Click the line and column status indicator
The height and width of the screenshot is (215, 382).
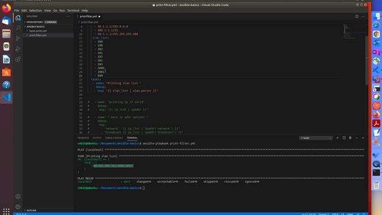pos(309,214)
